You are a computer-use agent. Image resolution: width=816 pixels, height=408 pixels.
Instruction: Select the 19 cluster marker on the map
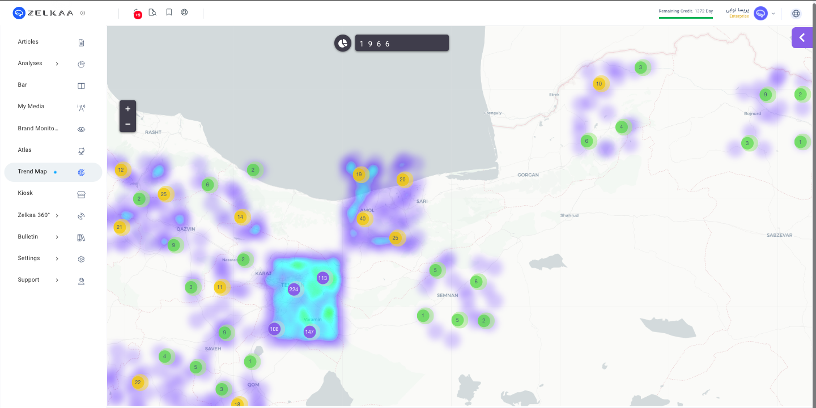pyautogui.click(x=359, y=174)
